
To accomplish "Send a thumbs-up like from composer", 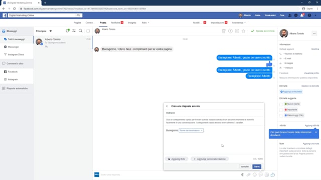I will (273, 174).
